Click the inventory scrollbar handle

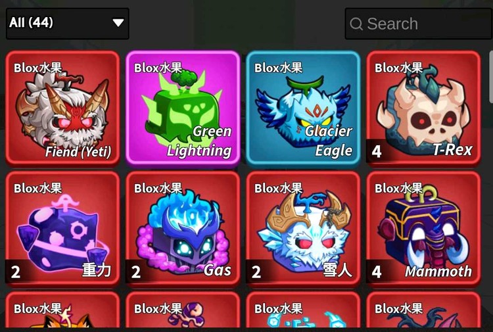pos(491,76)
